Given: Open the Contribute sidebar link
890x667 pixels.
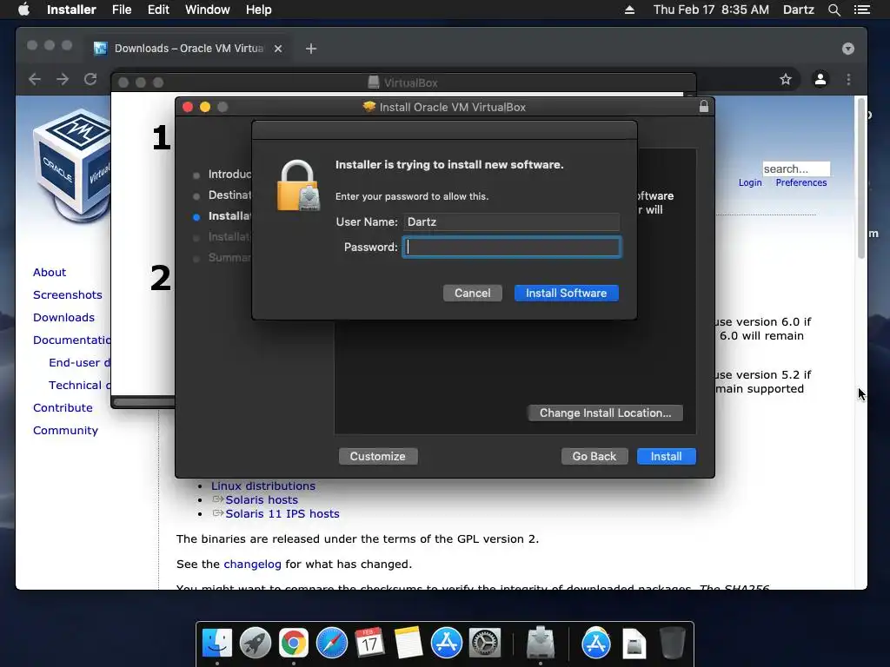Looking at the screenshot, I should [63, 408].
